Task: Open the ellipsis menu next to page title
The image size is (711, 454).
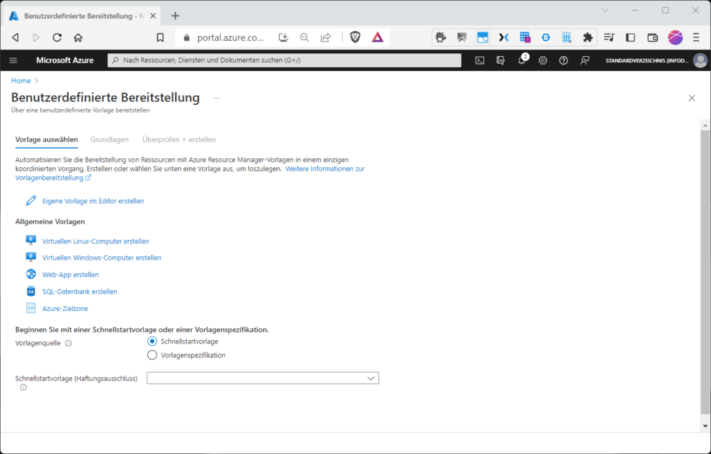Action: 217,98
